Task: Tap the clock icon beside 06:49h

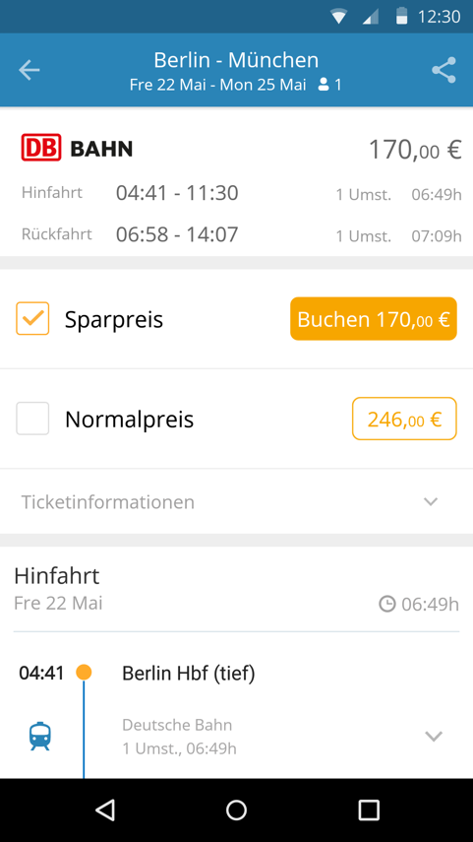Action: click(386, 604)
